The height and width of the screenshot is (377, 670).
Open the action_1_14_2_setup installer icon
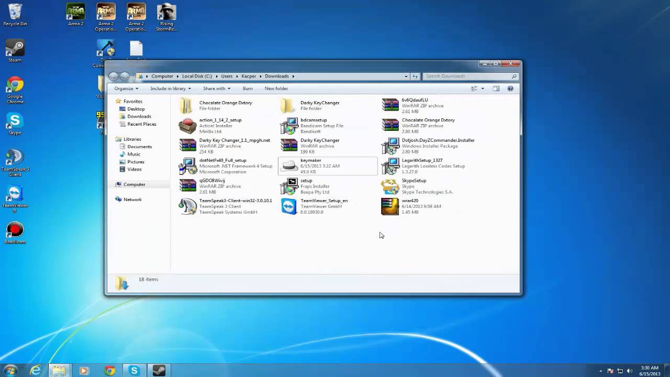click(x=187, y=126)
